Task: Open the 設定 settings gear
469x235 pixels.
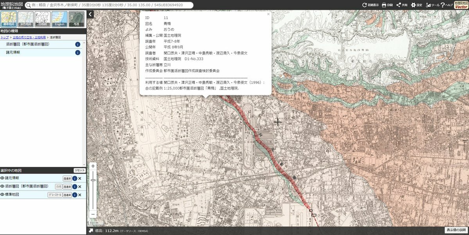Action: 416,5
